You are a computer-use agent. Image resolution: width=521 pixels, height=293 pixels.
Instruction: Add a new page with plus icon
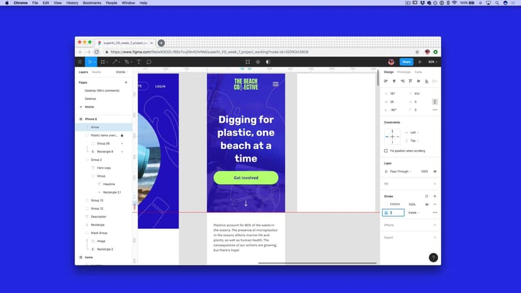pyautogui.click(x=126, y=82)
